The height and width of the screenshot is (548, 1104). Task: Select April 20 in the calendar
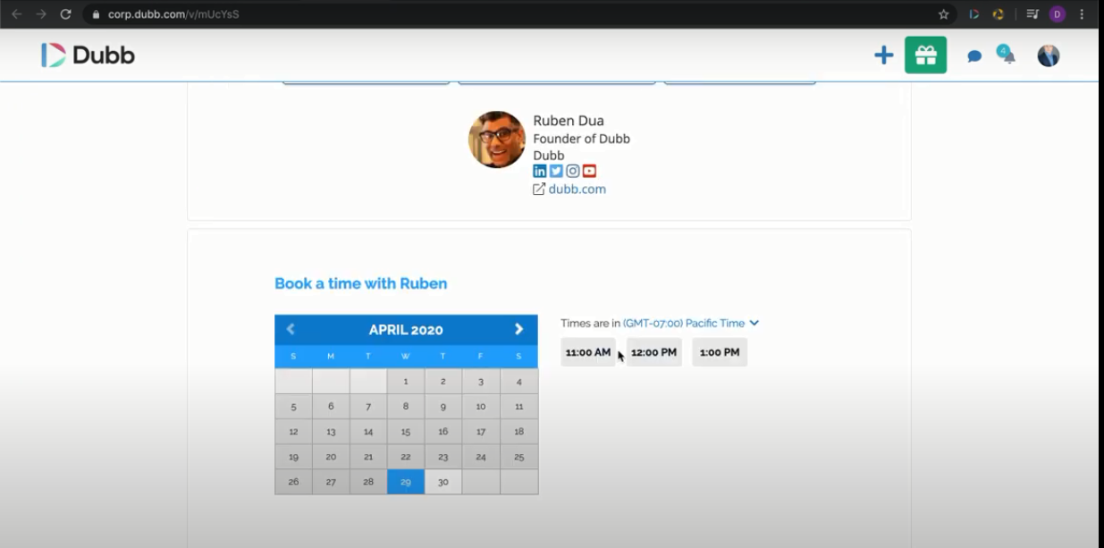(x=331, y=457)
